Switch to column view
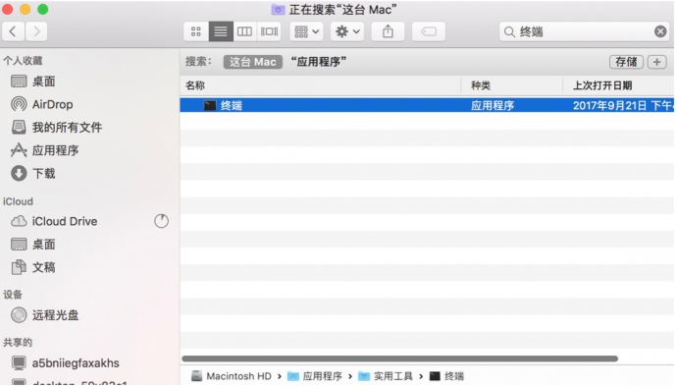Screen dimensions: 677x388 (245, 31)
